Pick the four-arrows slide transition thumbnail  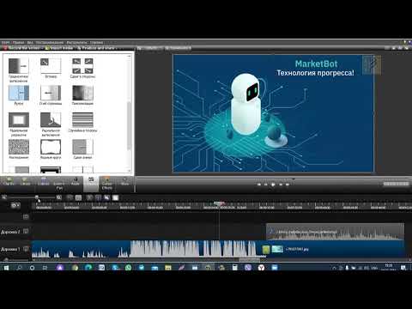click(x=82, y=66)
